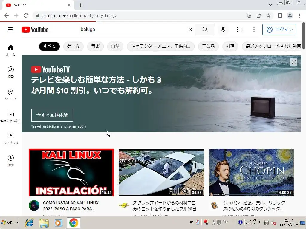Close the YouTube browser tab

pyautogui.click(x=69, y=5)
